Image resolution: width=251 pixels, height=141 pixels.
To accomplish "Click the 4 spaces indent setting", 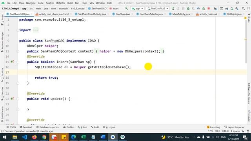I will tap(235, 131).
